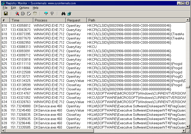Image resolution: width=191 pixels, height=134 pixels.
Task: Click the path ending in ProgID in row 628
Action: pyautogui.click(x=135, y=76)
